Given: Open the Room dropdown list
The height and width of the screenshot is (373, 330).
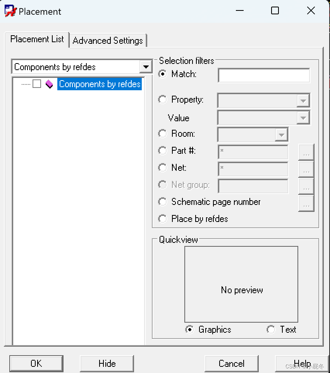Looking at the screenshot, I should point(281,135).
